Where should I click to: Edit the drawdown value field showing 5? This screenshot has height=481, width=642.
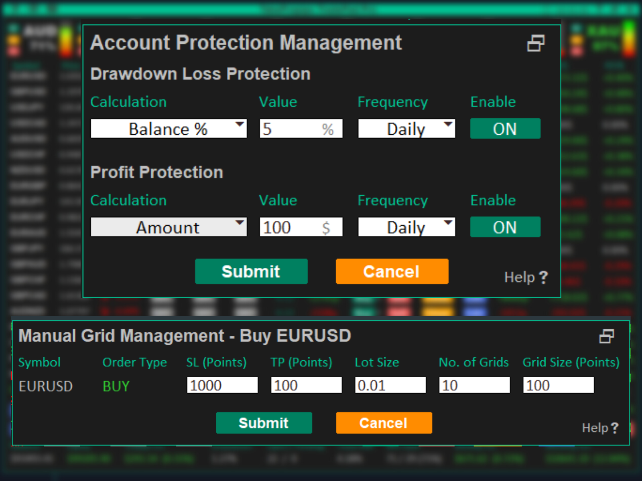tap(301, 129)
